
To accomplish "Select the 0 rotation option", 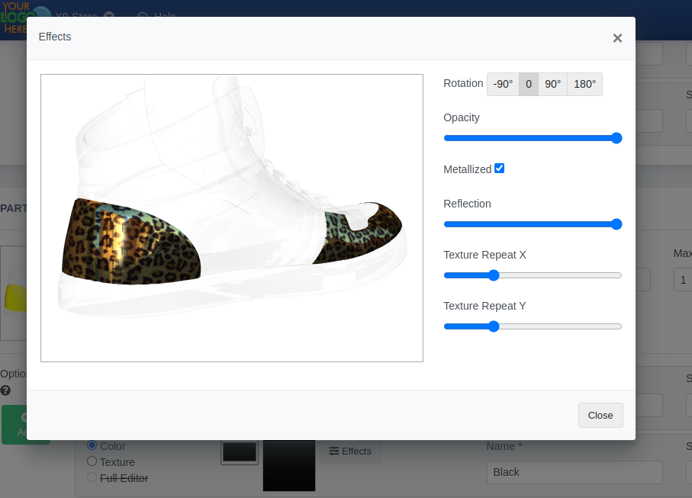I will 528,84.
